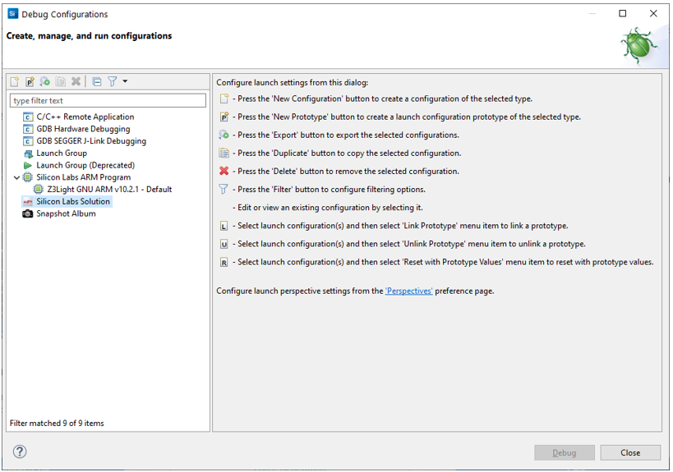673x472 pixels.
Task: Select 'Launch Group' tree item
Action: tap(62, 154)
